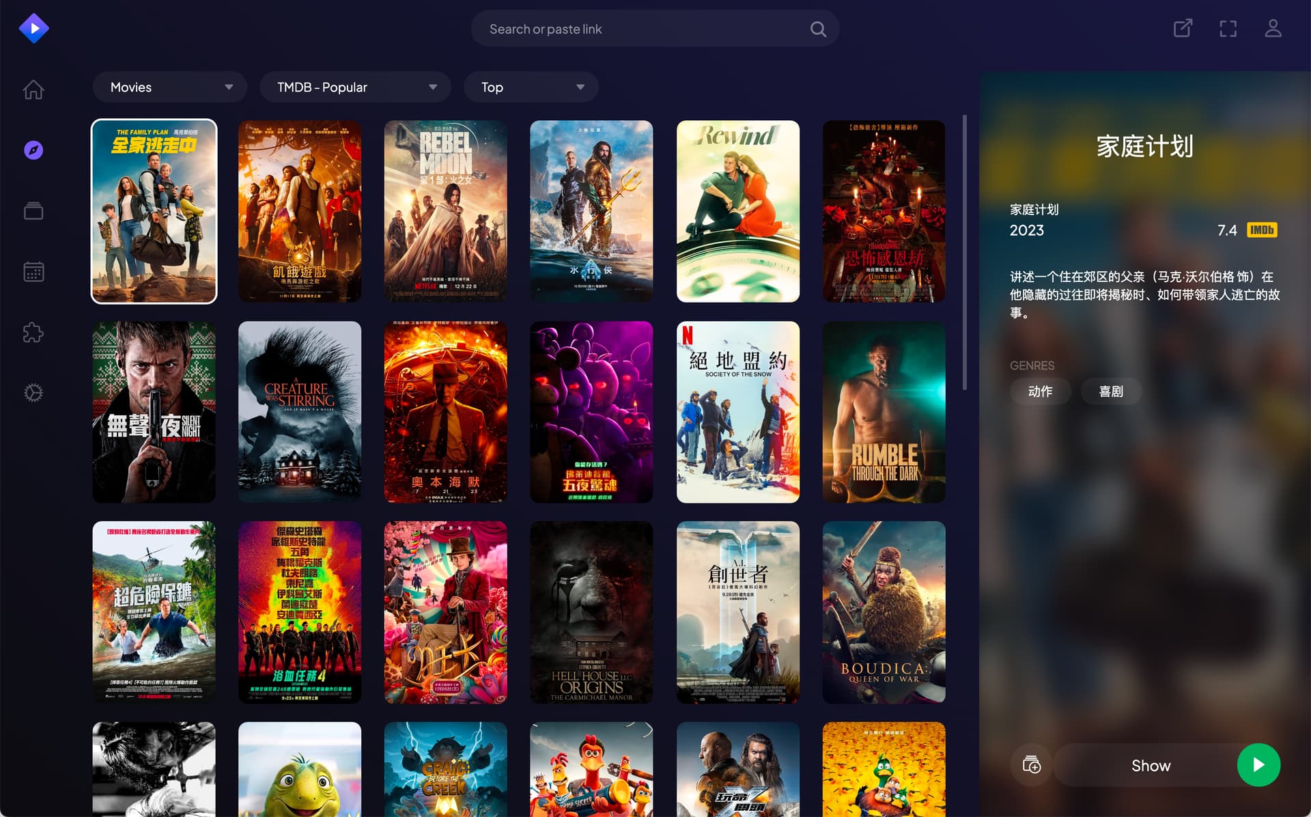
Task: Select the Discover compass icon
Action: tap(33, 150)
